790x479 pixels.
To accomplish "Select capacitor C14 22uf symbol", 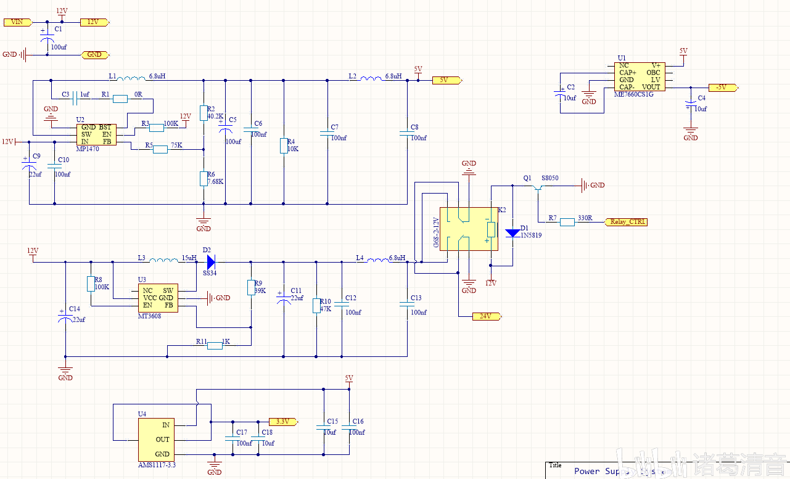I will point(65,316).
